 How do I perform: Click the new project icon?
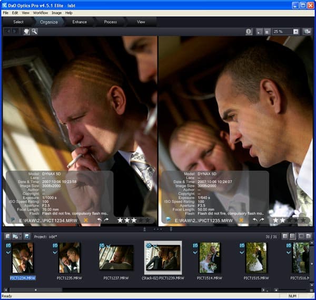pyautogui.click(x=8, y=236)
